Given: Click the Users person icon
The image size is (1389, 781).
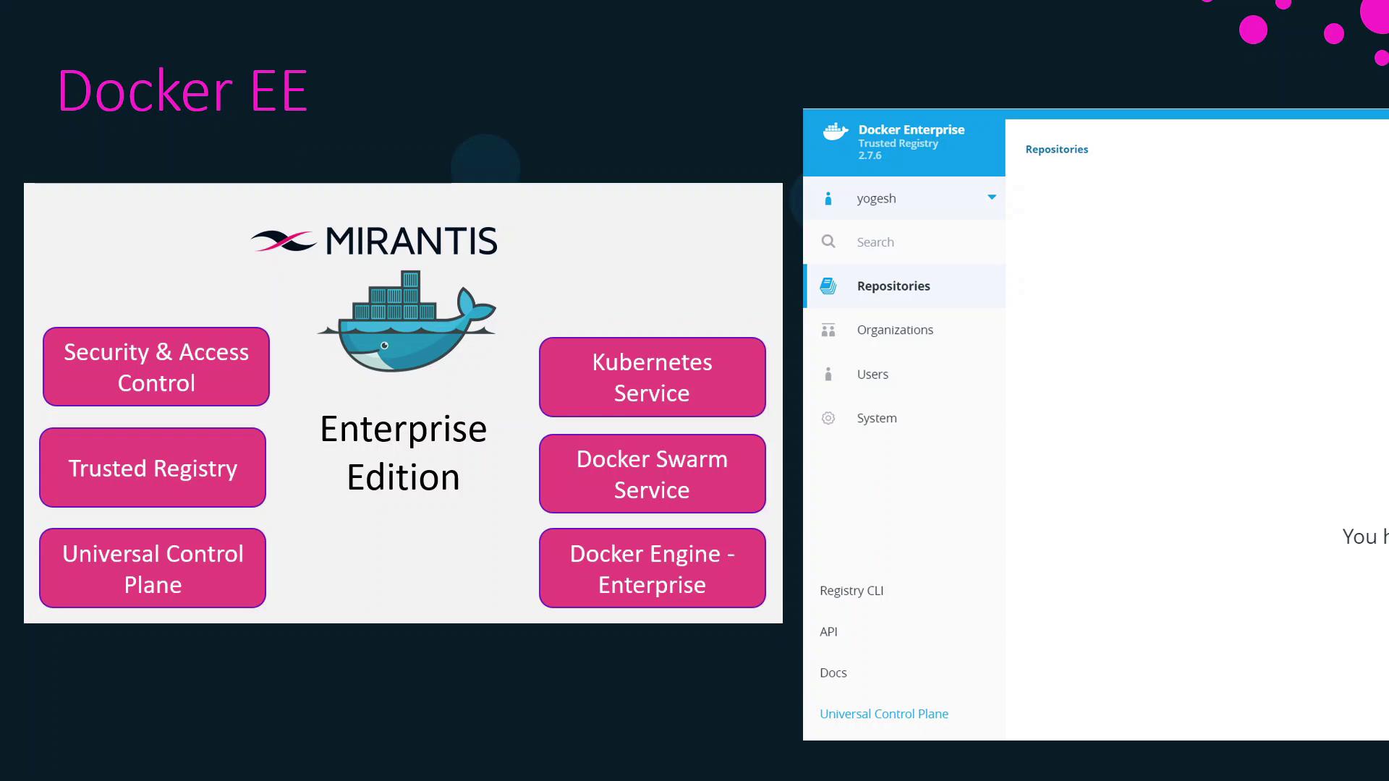Looking at the screenshot, I should tap(828, 375).
